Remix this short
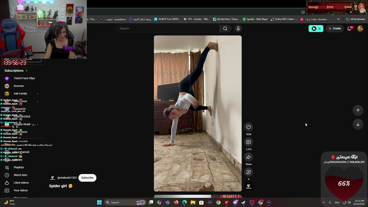Viewport: 368px width, 207px height. click(x=249, y=172)
